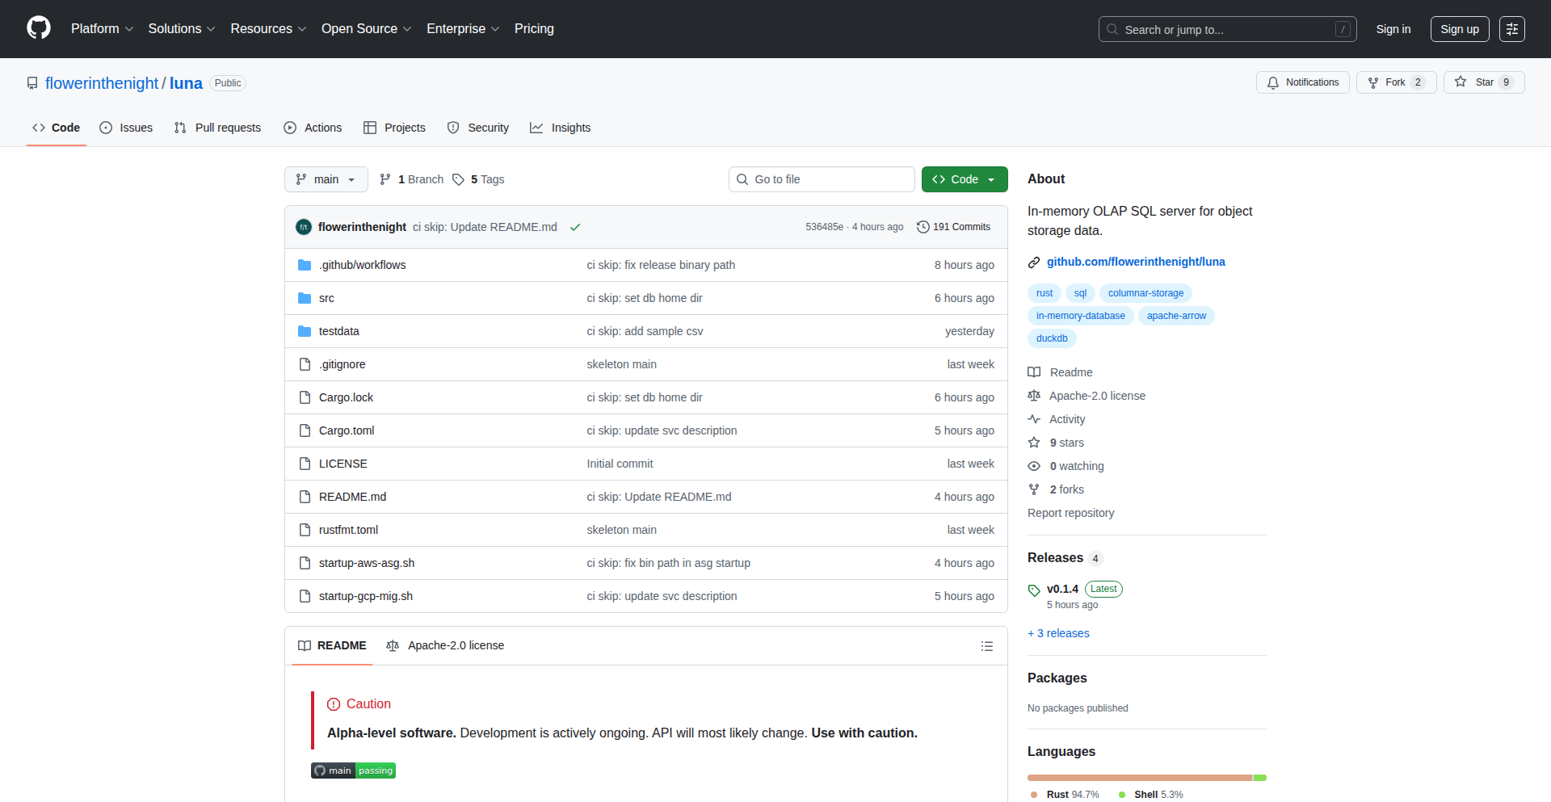Click the Sign in link
The width and height of the screenshot is (1551, 802).
coord(1393,29)
